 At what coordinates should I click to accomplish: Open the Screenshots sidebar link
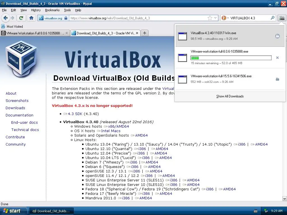coord(17,101)
